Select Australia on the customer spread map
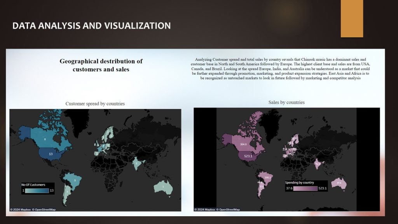 (162, 187)
